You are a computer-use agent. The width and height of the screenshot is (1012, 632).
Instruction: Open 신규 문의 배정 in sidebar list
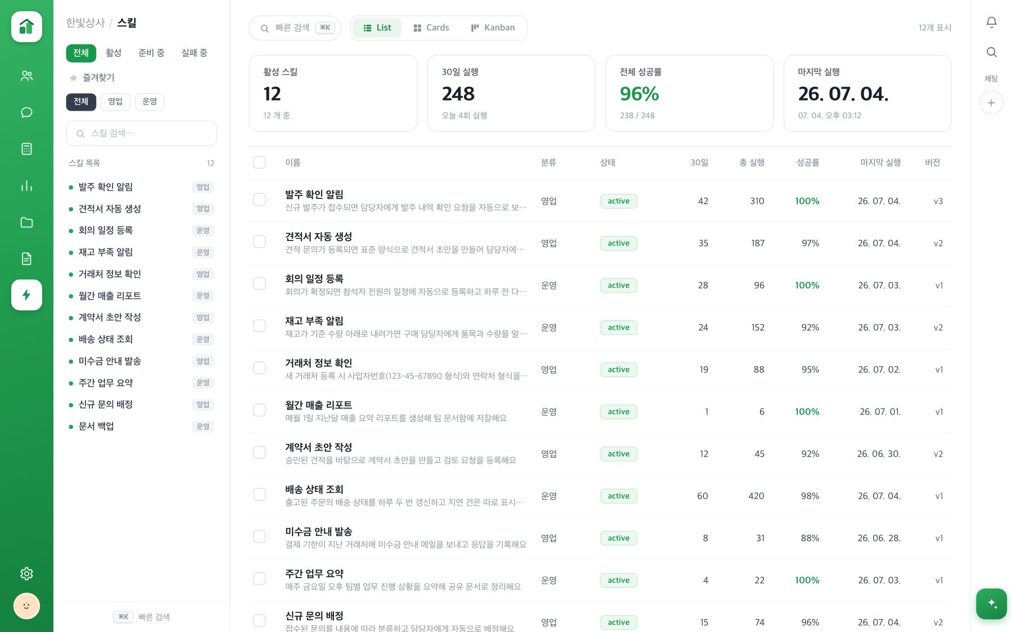[x=142, y=404]
